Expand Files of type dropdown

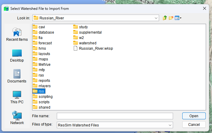pyautogui.click(x=170, y=125)
